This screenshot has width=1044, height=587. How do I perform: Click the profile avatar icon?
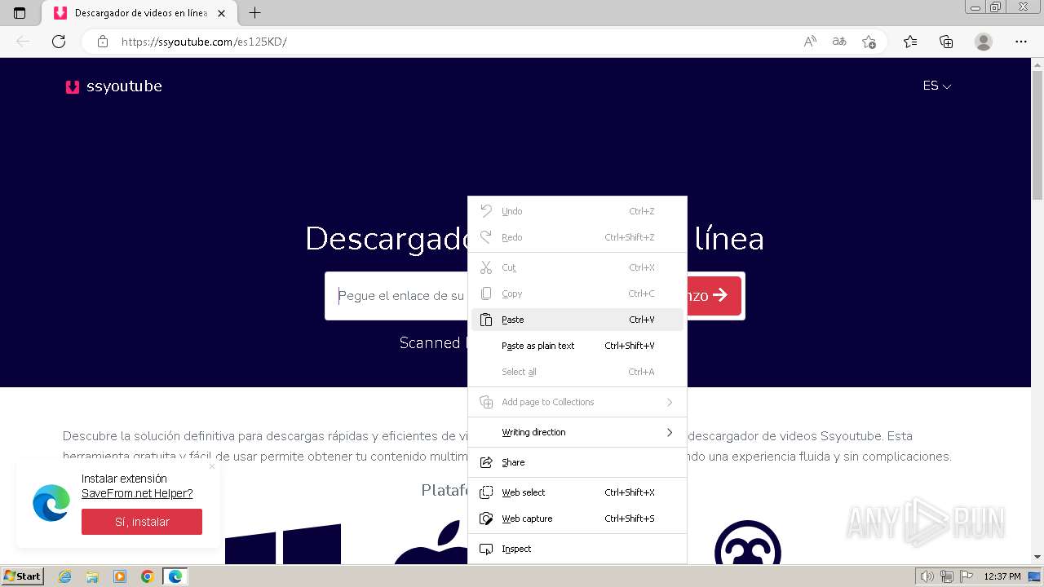984,42
